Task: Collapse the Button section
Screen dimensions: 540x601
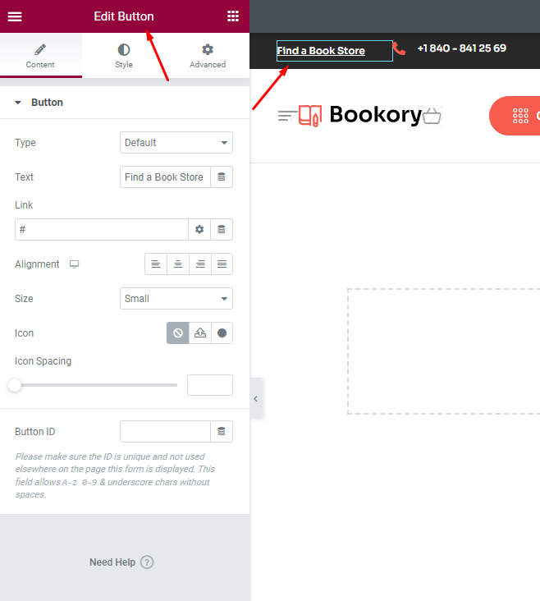Action: pos(18,103)
